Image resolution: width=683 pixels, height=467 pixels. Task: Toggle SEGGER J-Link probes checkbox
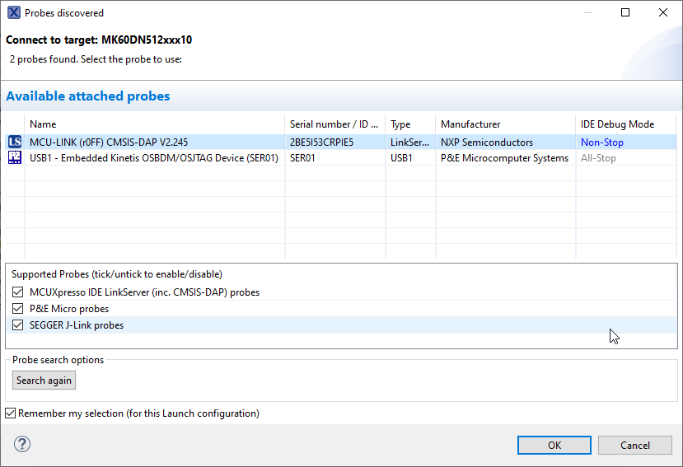click(x=19, y=325)
